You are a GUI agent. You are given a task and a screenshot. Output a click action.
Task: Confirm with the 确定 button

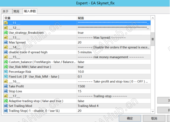tap(130, 118)
